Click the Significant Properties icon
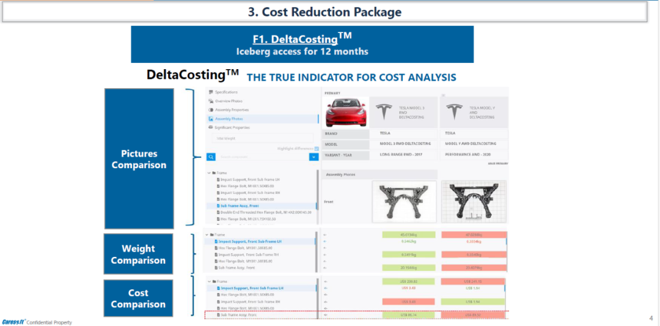The width and height of the screenshot is (660, 326). tap(211, 127)
